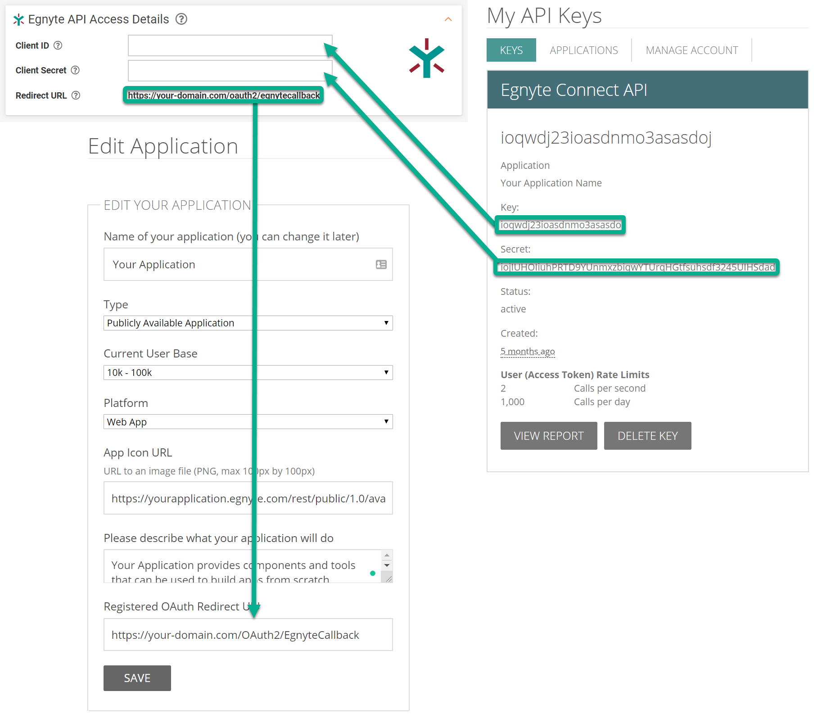The width and height of the screenshot is (822, 723).
Task: Switch to the KEYS tab
Action: pos(511,50)
